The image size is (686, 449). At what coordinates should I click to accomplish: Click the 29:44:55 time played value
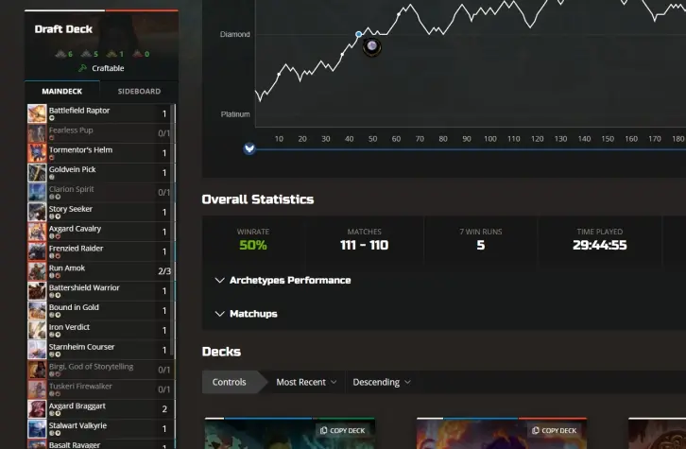(599, 245)
